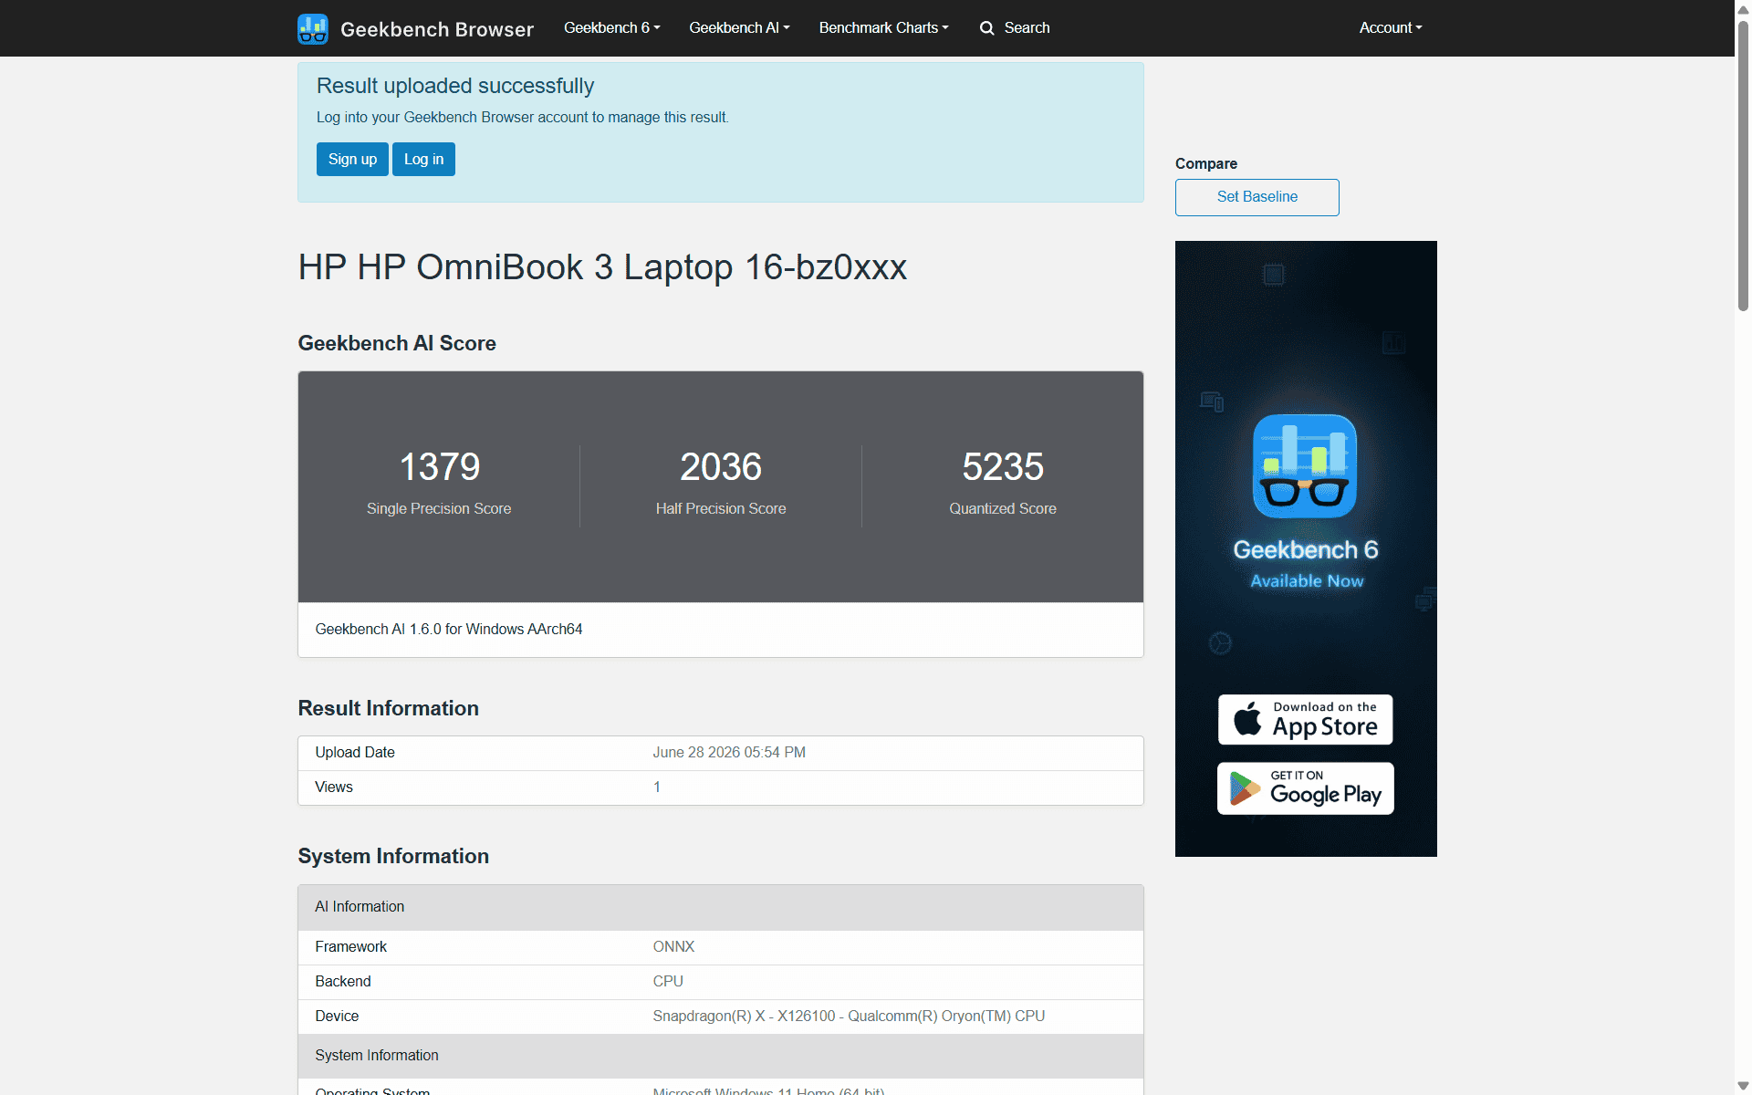Click the page vertical scrollbar thumb
Screen dimensions: 1752x1095
pos(1743,165)
